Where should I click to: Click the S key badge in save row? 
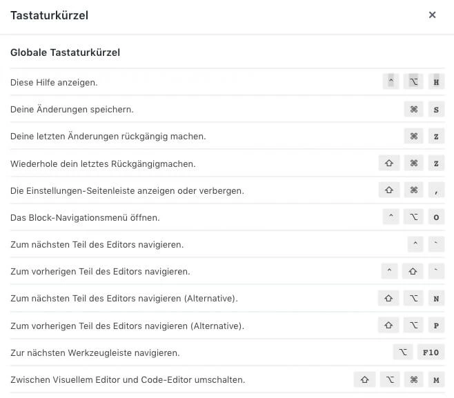coord(436,109)
